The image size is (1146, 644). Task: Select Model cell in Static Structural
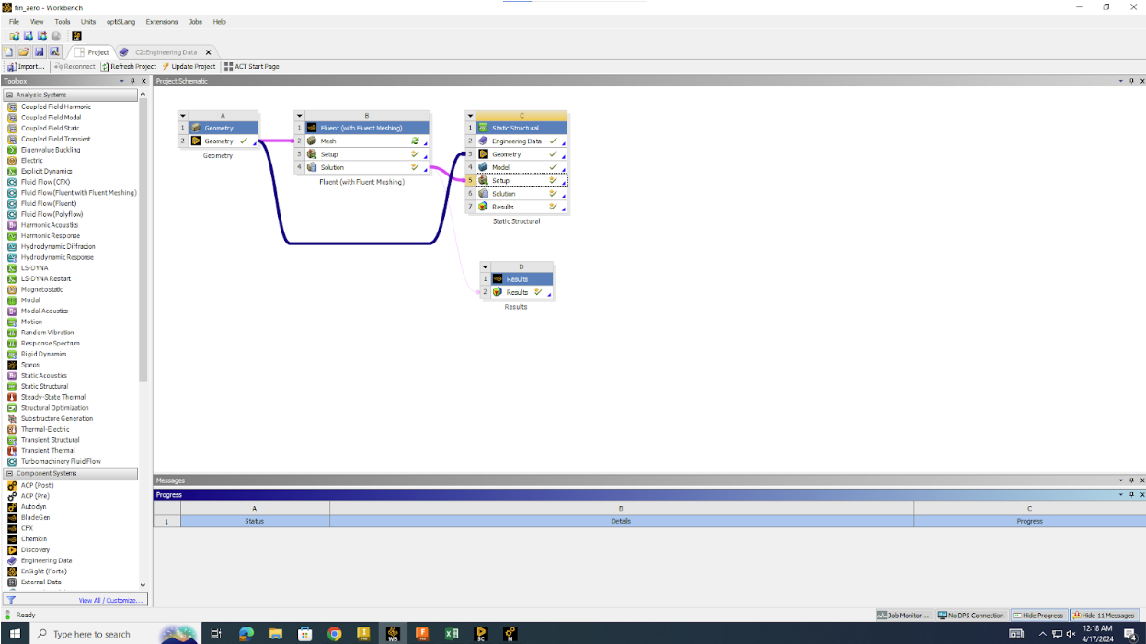(x=521, y=167)
